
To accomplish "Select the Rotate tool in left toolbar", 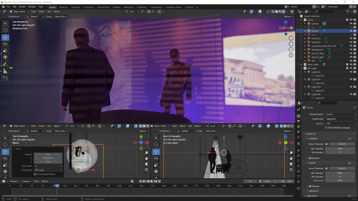I will [x=5, y=44].
